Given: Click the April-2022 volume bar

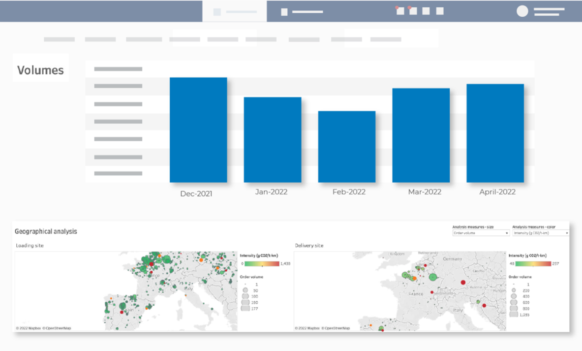Looking at the screenshot, I should 495,133.
